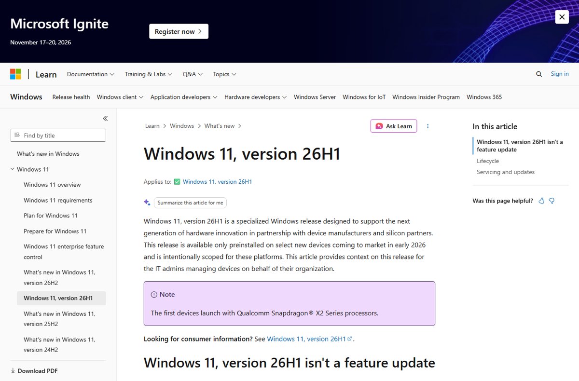Click the Ask Learn chat icon

(379, 126)
